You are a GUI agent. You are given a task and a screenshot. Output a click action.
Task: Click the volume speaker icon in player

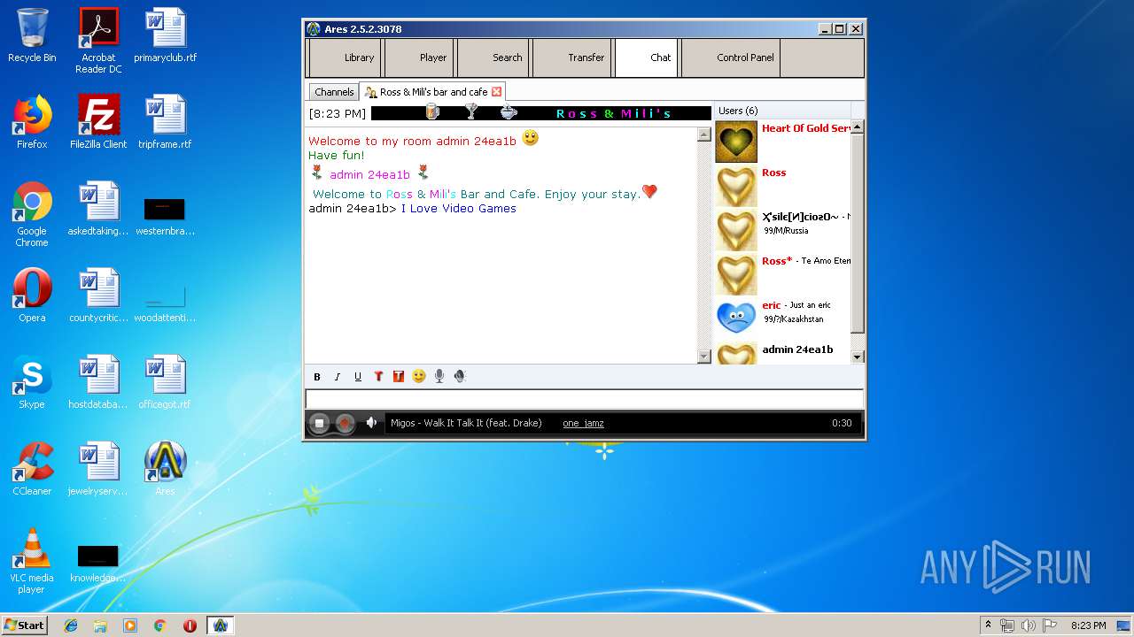(x=372, y=423)
